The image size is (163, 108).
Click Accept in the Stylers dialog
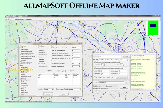[x=48, y=94]
